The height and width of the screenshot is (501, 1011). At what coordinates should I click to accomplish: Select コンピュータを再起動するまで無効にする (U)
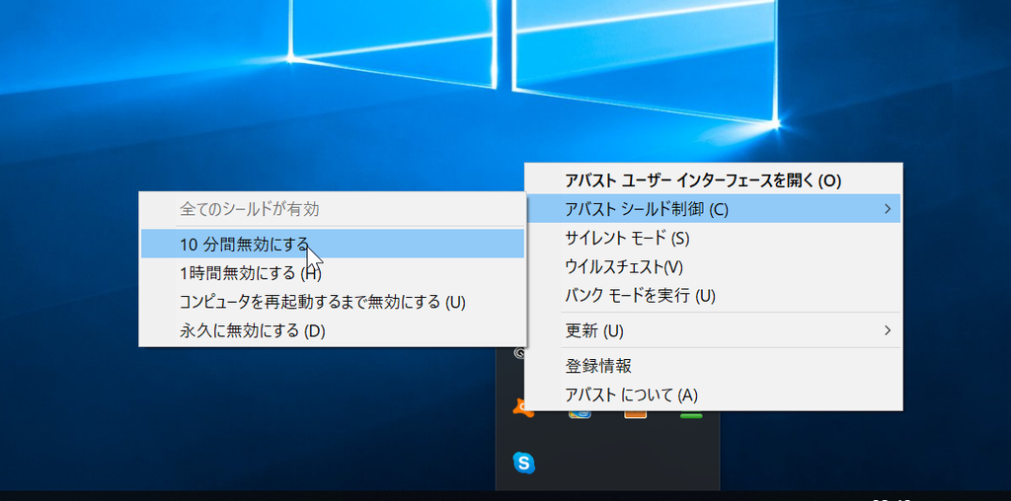click(x=333, y=302)
